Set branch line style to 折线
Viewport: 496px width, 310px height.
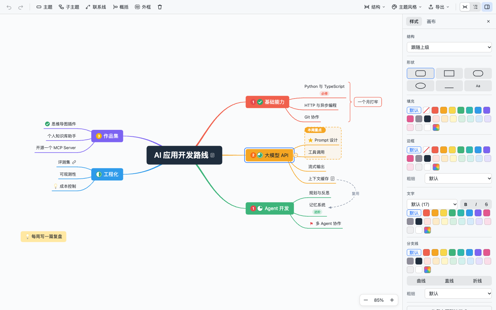pos(477,281)
